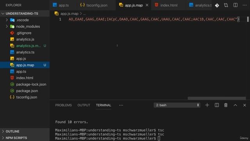The image size is (250, 141).
Task: Click the source control diamond icon
Action: [217, 5]
